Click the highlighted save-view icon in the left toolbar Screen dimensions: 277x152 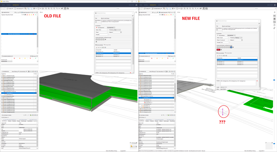[x=65, y=8]
